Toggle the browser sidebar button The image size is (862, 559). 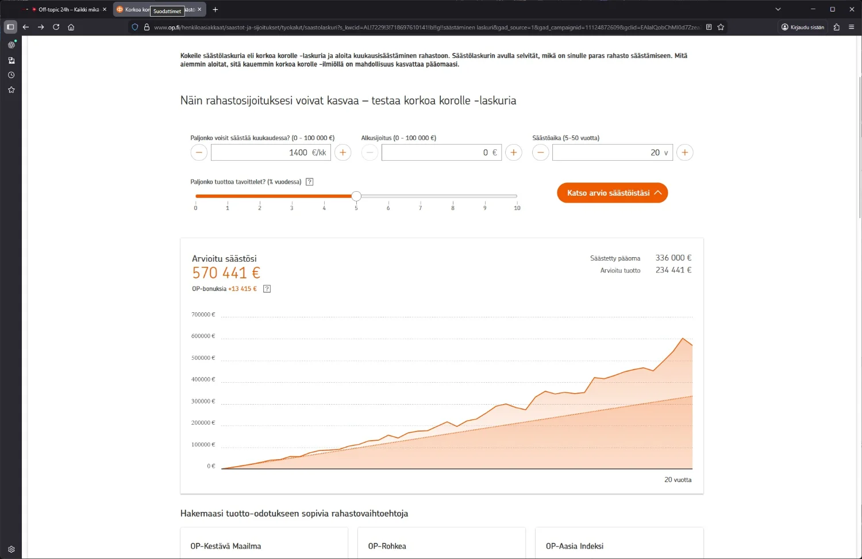(x=10, y=27)
